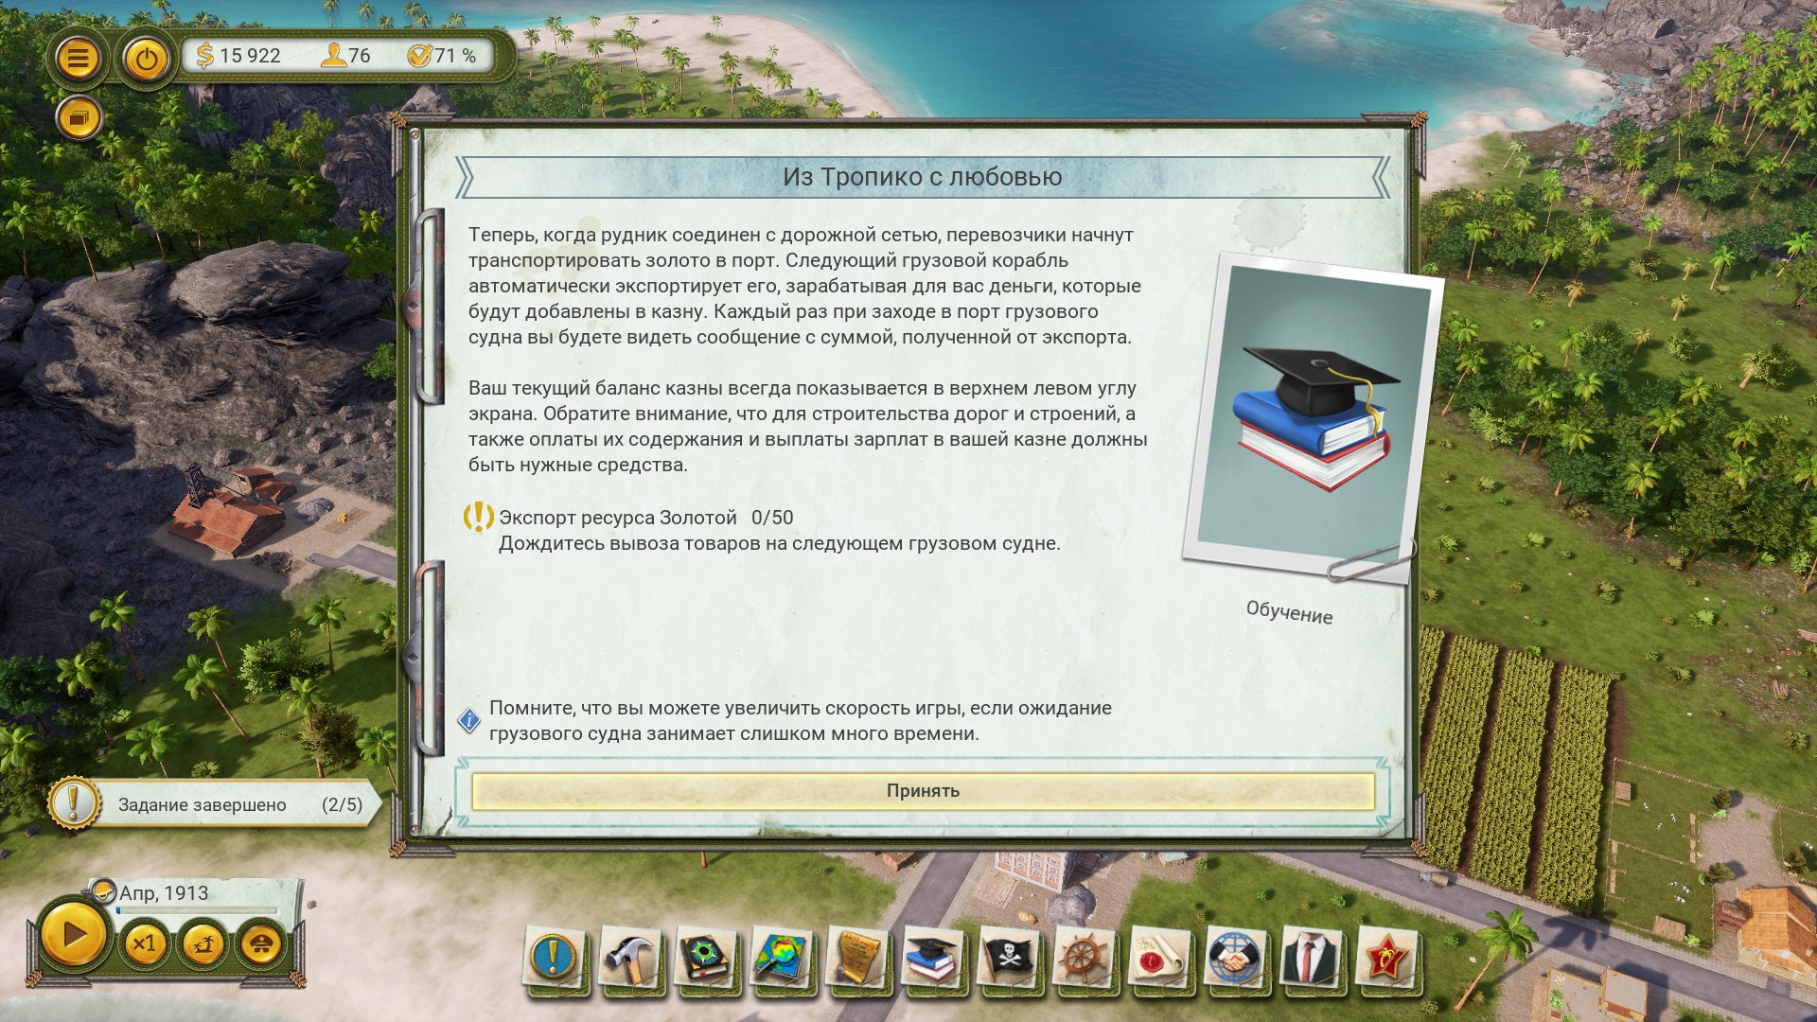Click the Обучение caption under the photo
This screenshot has width=1817, height=1022.
tap(1289, 612)
